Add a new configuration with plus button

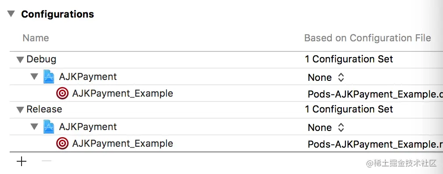[x=22, y=161]
